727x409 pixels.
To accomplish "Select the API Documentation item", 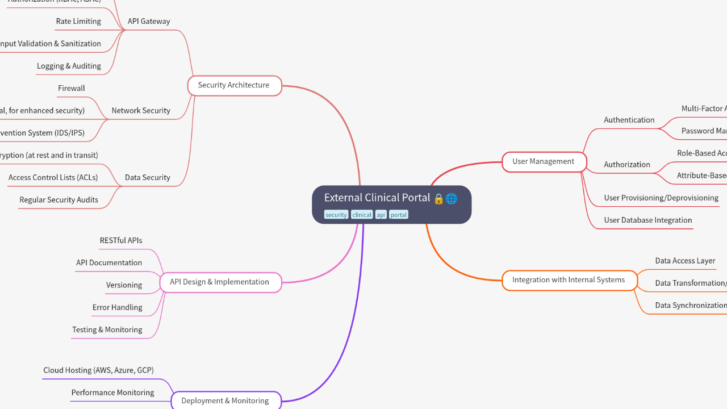I will pos(109,262).
